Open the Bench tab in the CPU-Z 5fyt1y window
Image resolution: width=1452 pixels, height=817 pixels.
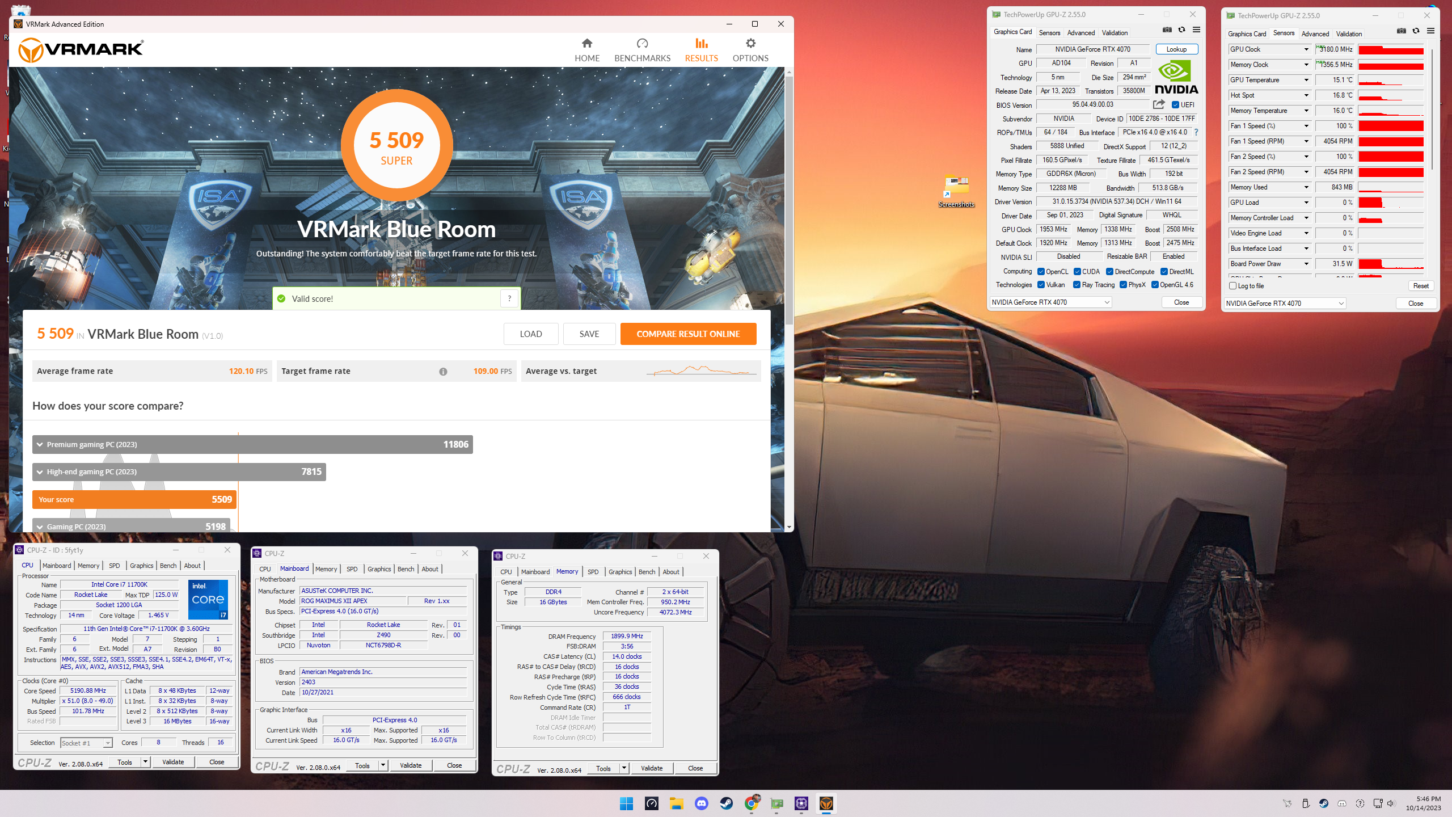coord(168,566)
